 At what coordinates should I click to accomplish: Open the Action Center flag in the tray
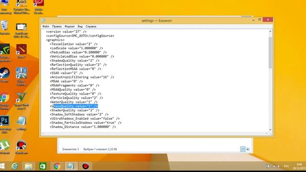pos(268,166)
